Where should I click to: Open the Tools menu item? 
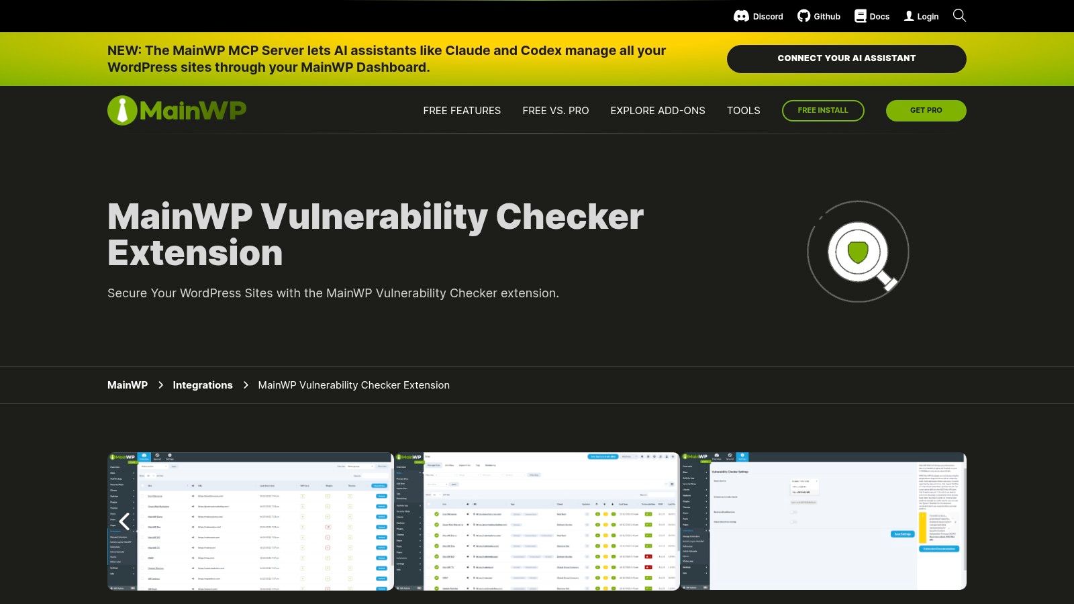pyautogui.click(x=744, y=111)
